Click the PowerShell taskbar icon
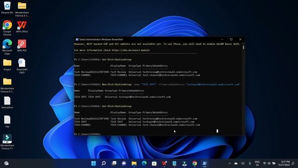The image size is (298, 168). 204,163
